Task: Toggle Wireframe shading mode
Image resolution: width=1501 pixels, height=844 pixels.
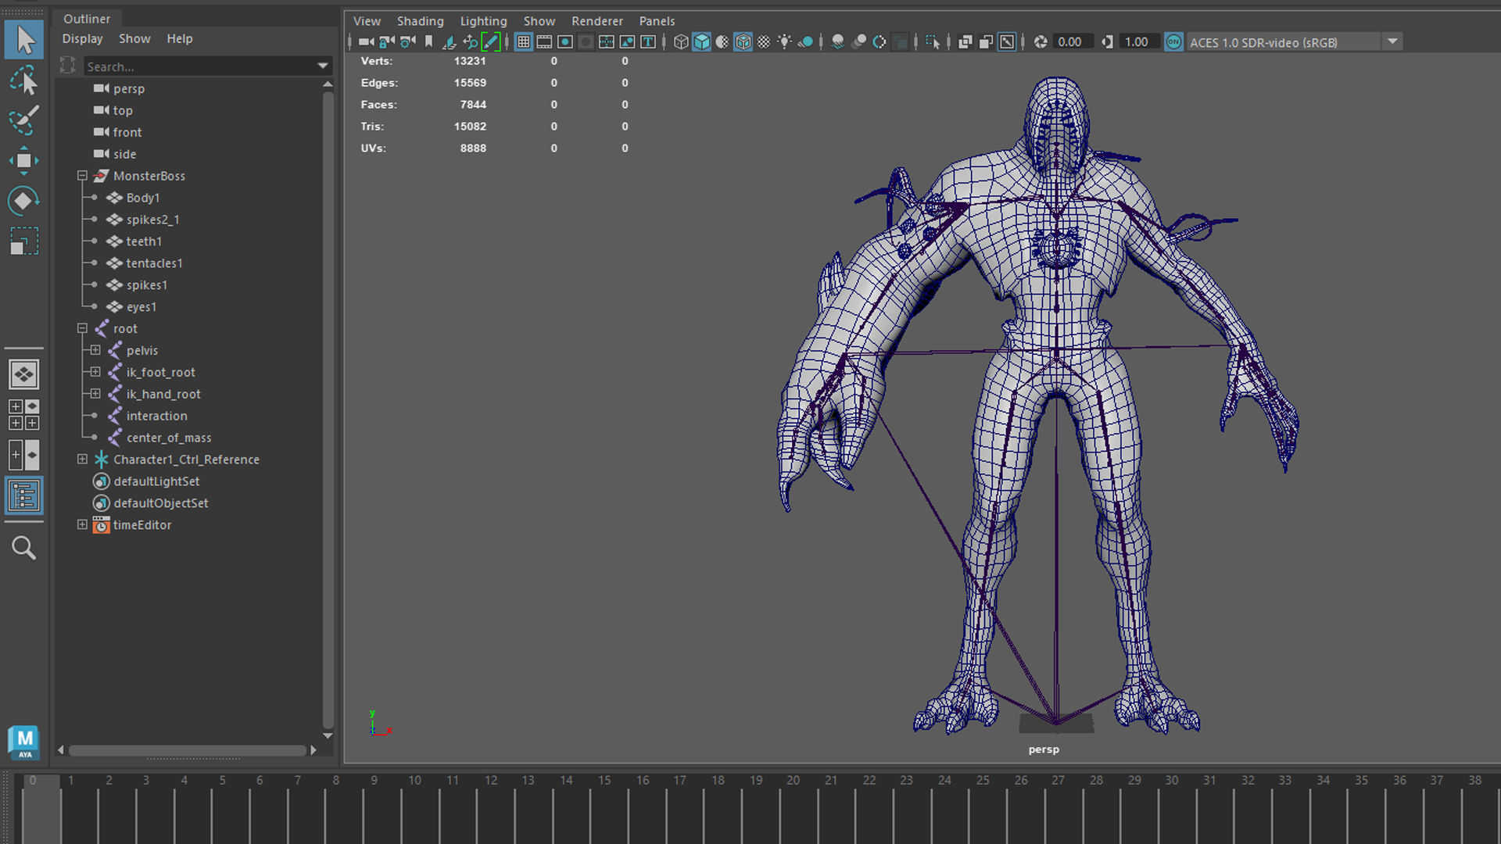Action: [x=681, y=42]
